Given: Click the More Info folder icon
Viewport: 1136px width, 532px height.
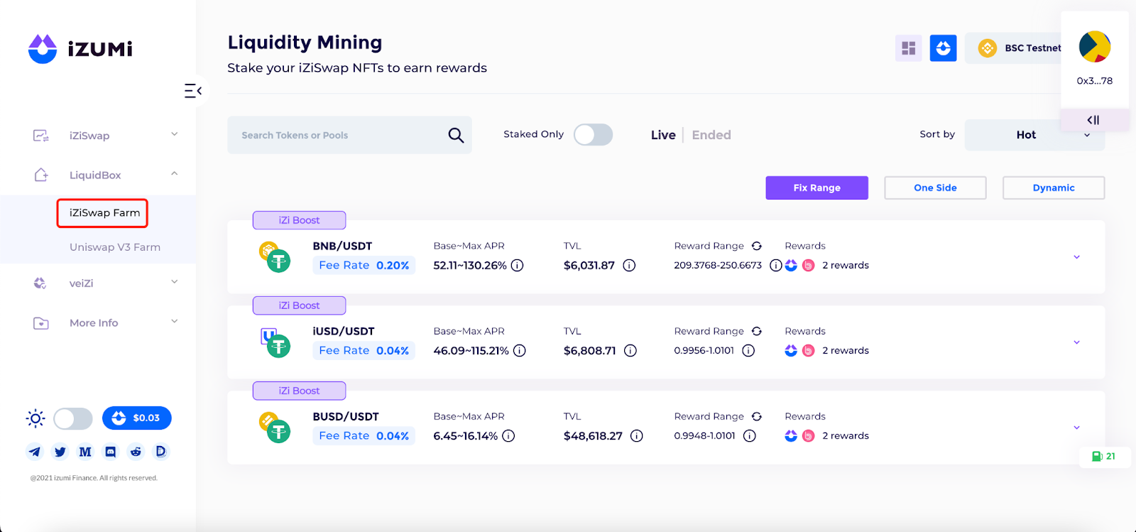Looking at the screenshot, I should point(41,323).
